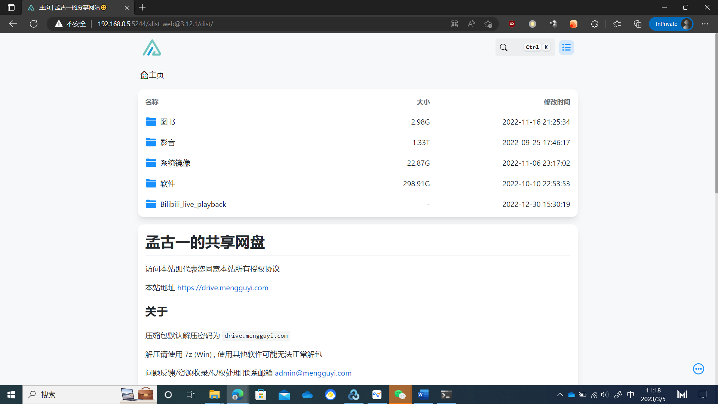Viewport: 718px width, 404px height.
Task: Open Windows Terminal from the taskbar
Action: click(446, 395)
